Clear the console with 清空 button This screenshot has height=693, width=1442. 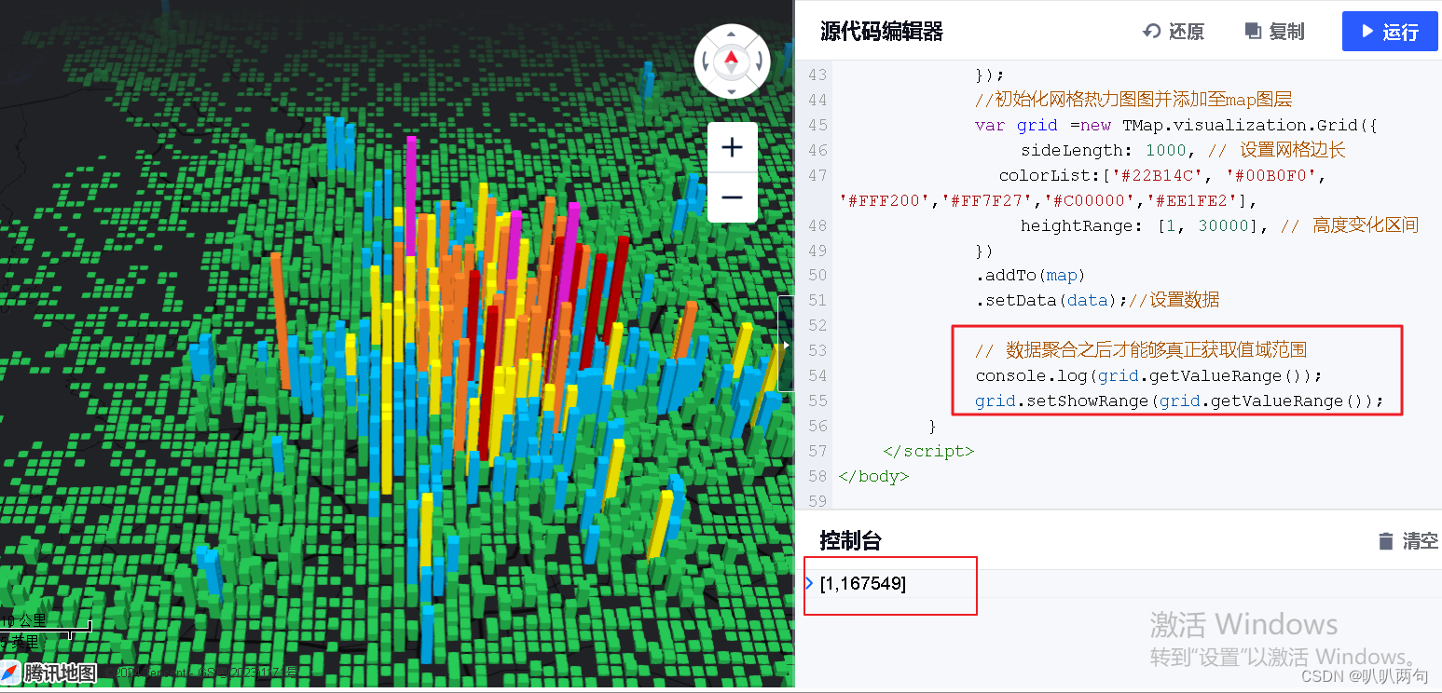pyautogui.click(x=1408, y=540)
